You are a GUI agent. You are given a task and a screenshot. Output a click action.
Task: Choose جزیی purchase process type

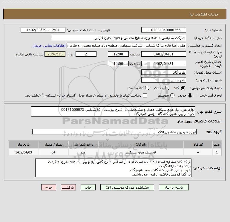pos(190,96)
